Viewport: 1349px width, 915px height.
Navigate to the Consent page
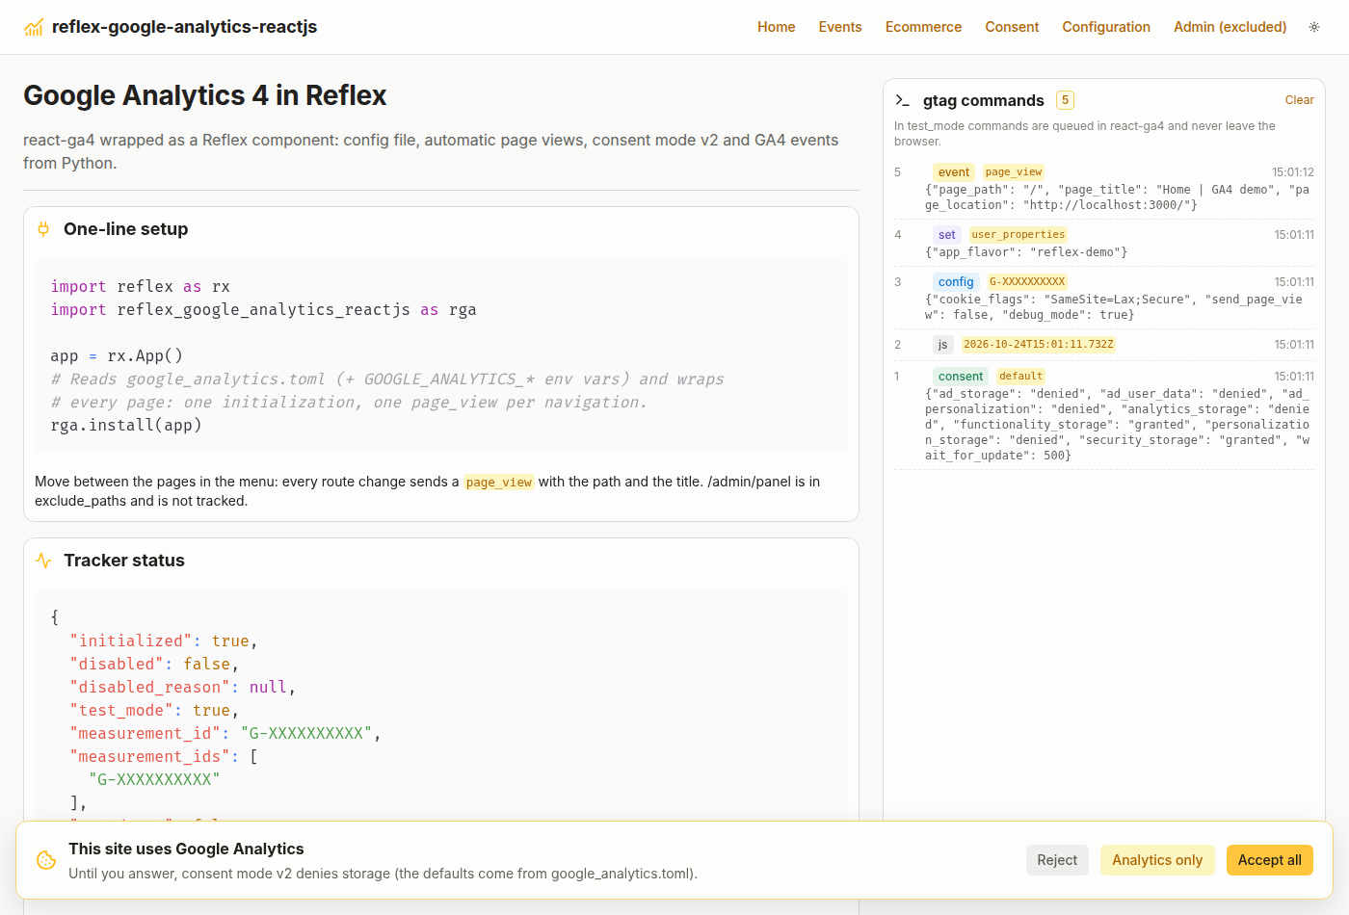[1012, 27]
